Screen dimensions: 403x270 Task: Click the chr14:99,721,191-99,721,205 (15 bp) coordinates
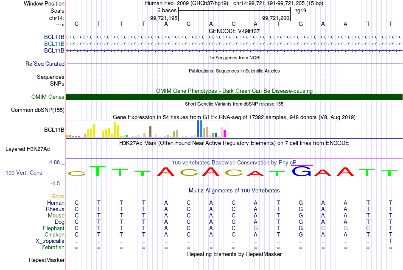click(278, 3)
